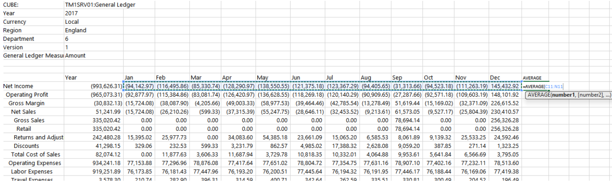Select Gross Margin Sep value 51,619.44
The image size is (612, 182).
407,103
